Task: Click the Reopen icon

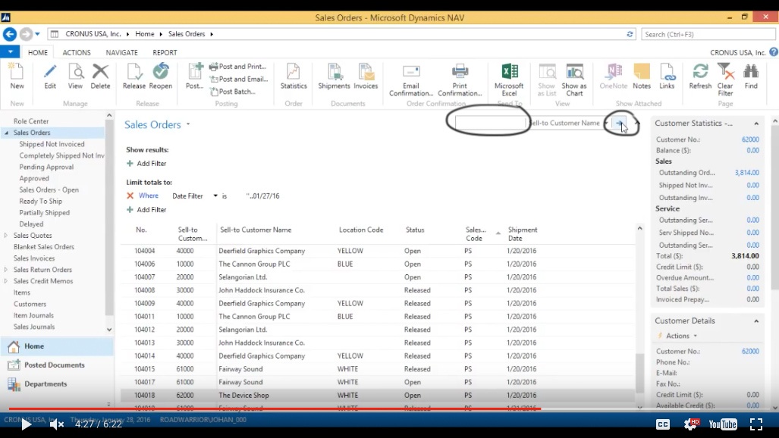Action: [x=161, y=76]
